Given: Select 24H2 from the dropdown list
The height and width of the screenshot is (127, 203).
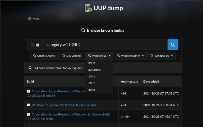Looking at the screenshot, I should coord(91,63).
